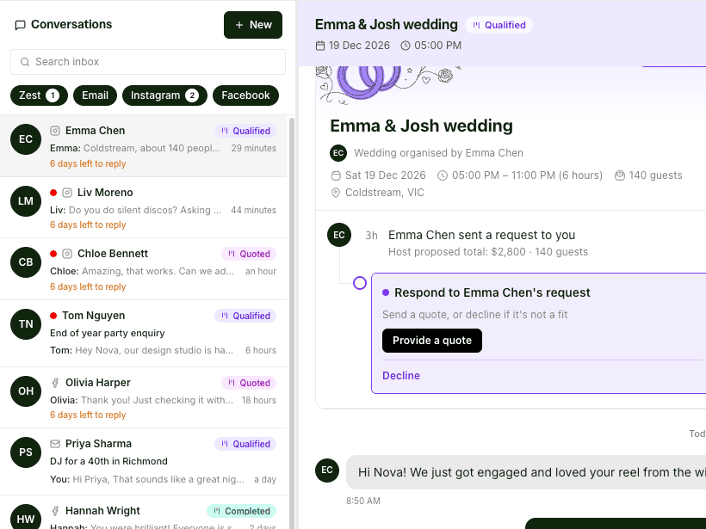Click the search magnifier icon
Image resolution: width=706 pixels, height=529 pixels.
point(25,62)
